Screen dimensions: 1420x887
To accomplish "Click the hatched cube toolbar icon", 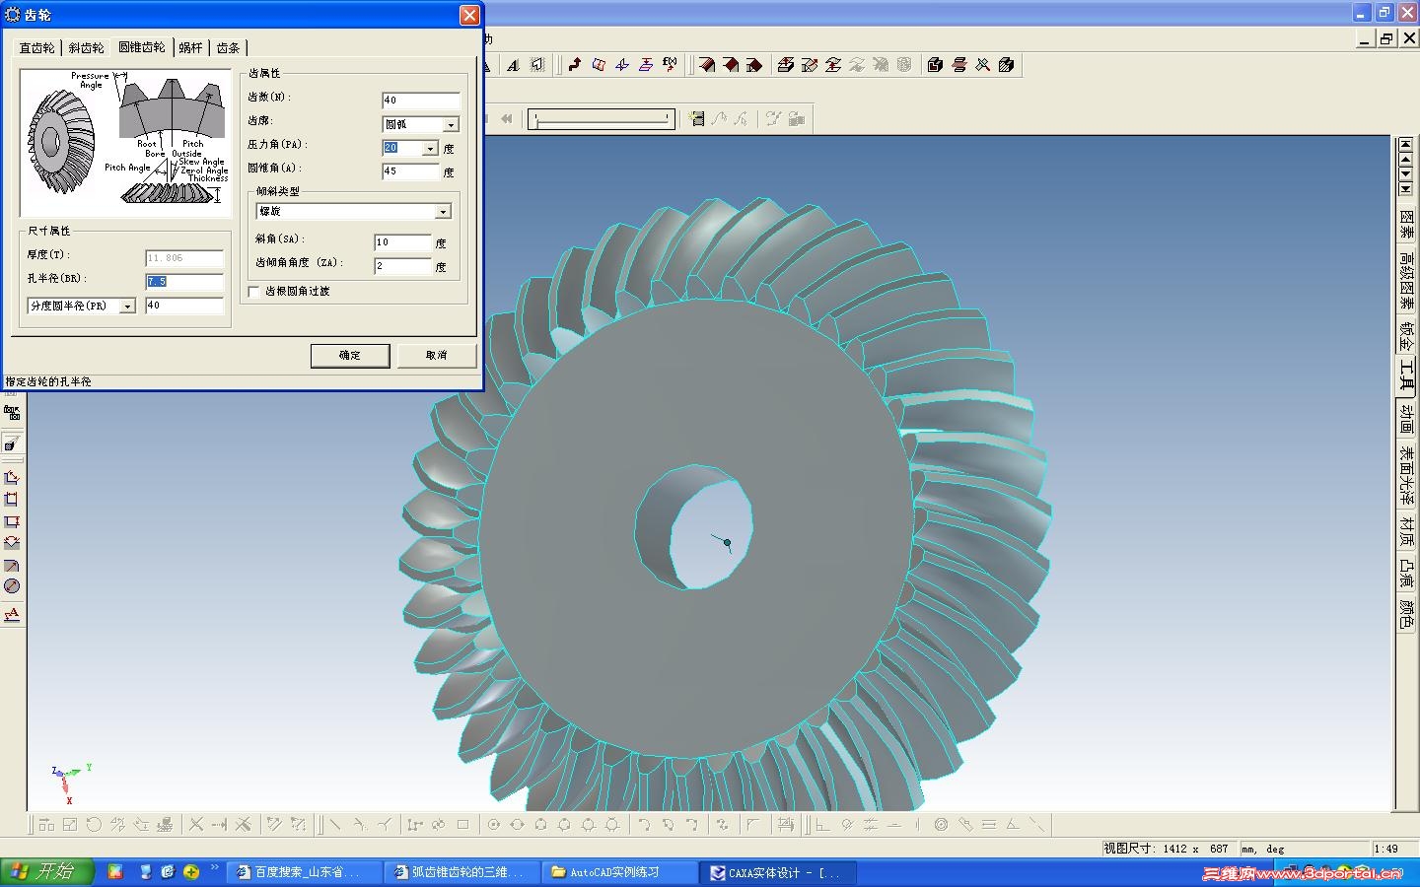I will click(1007, 65).
